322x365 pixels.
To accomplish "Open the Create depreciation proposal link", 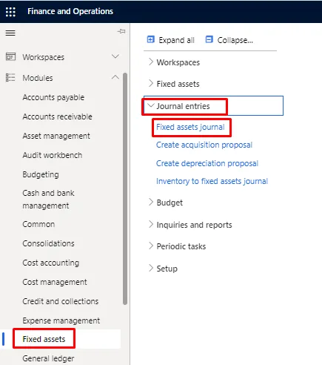I will (x=207, y=163).
